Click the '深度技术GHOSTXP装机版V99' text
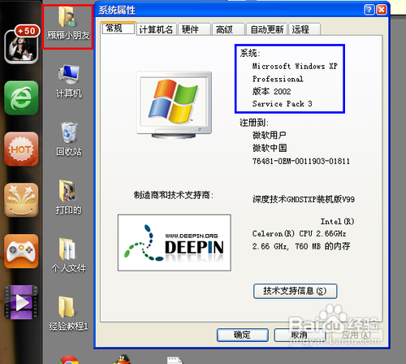406x364 pixels. click(304, 199)
